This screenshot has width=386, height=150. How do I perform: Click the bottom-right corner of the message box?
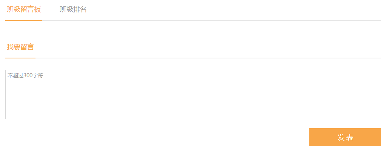coord(380,118)
